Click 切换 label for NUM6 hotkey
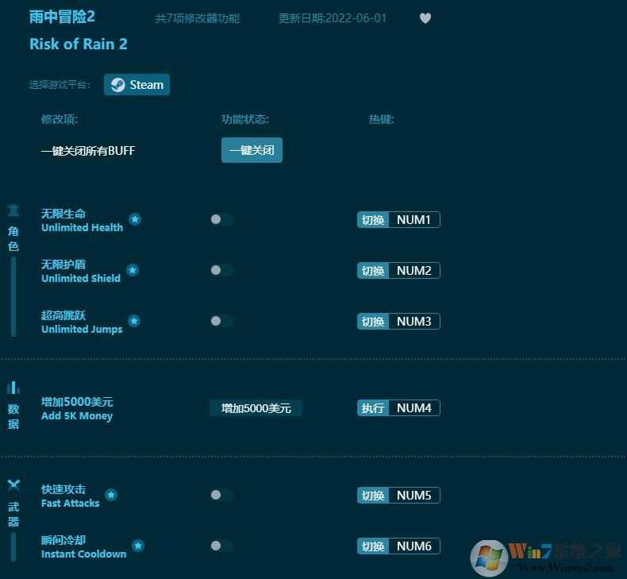The width and height of the screenshot is (627, 579). [x=373, y=546]
